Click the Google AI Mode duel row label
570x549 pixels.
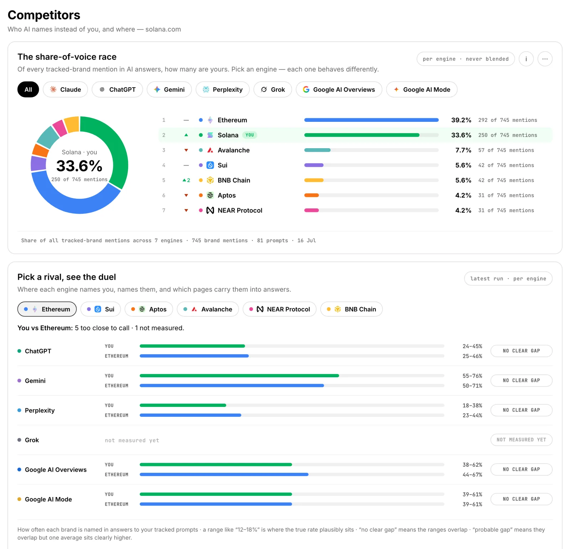pos(48,499)
